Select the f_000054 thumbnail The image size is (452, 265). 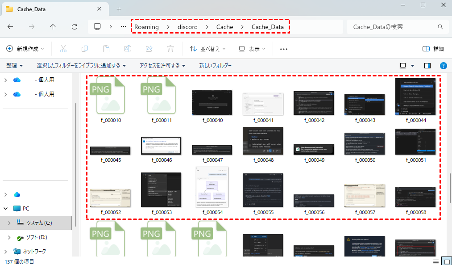pos(212,188)
